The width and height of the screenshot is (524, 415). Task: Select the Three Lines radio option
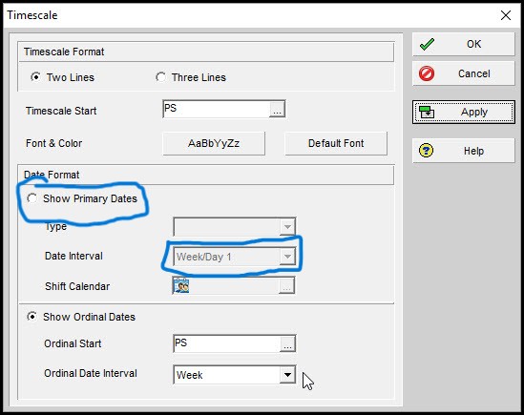coord(160,77)
